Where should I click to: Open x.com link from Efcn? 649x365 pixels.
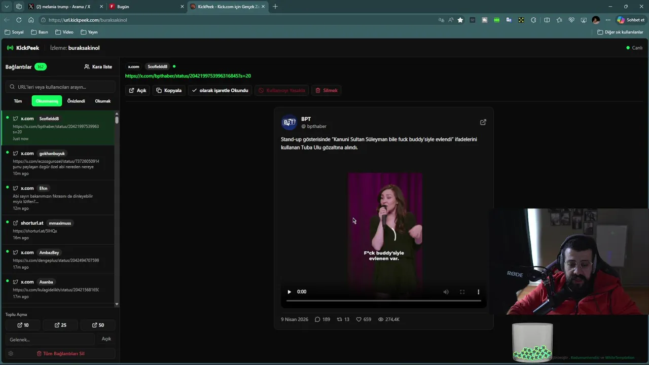[x=58, y=198]
